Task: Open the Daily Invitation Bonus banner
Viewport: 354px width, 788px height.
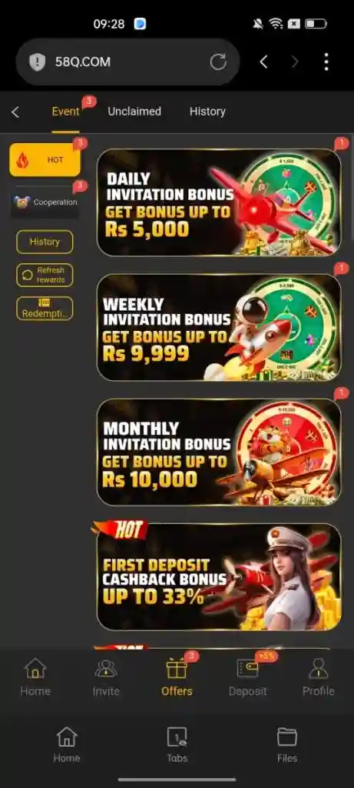Action: click(x=219, y=202)
